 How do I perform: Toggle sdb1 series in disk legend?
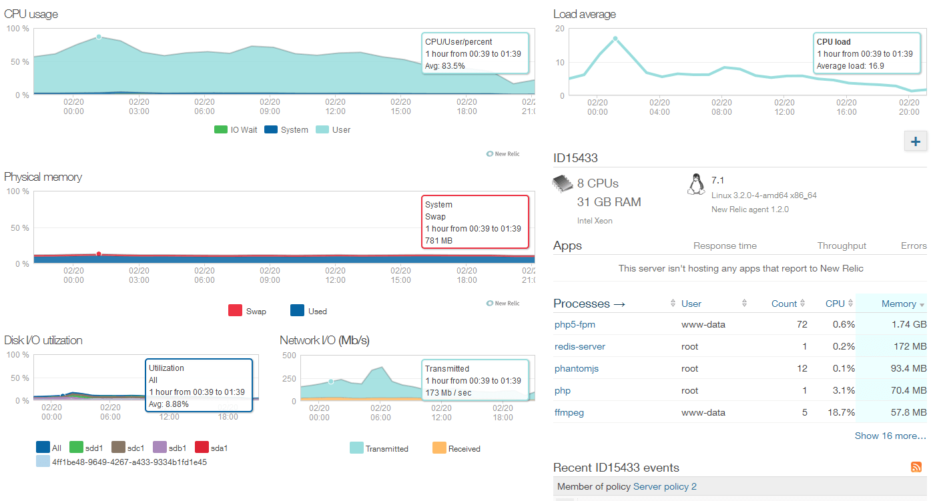pyautogui.click(x=170, y=448)
